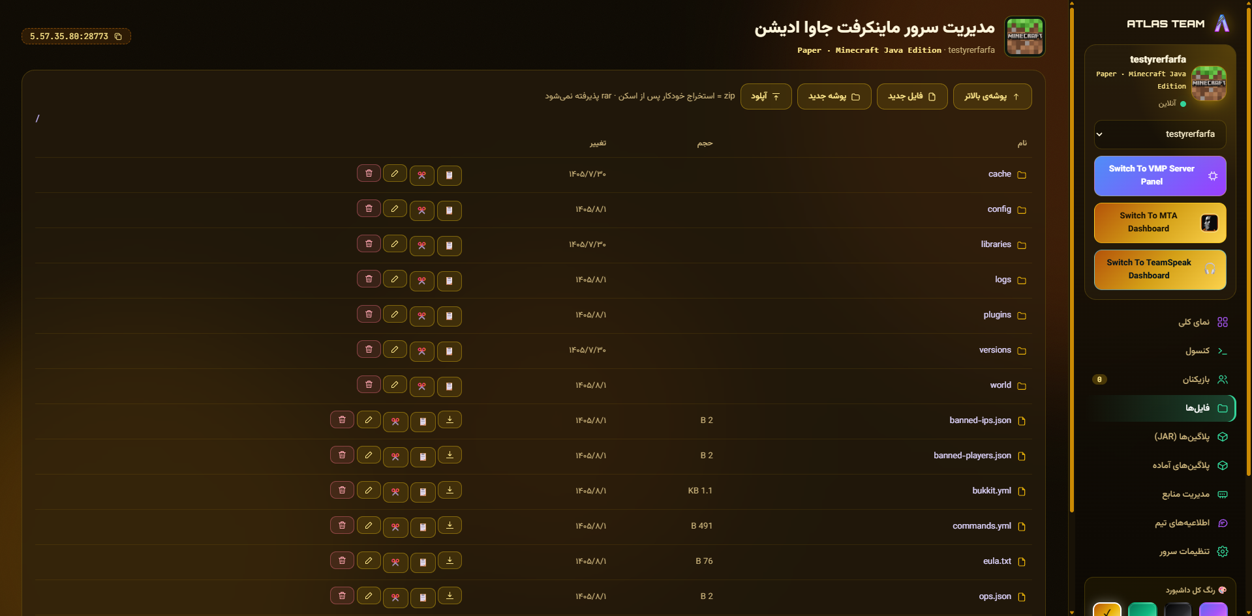Rename the plugins folder with pencil icon
Viewport: 1252px width, 616px height.
pyautogui.click(x=395, y=314)
